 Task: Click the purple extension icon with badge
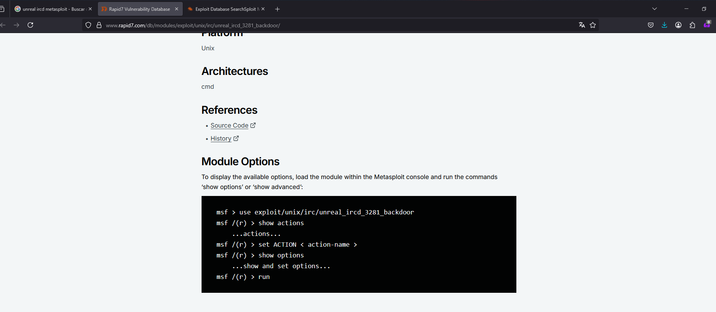(706, 25)
